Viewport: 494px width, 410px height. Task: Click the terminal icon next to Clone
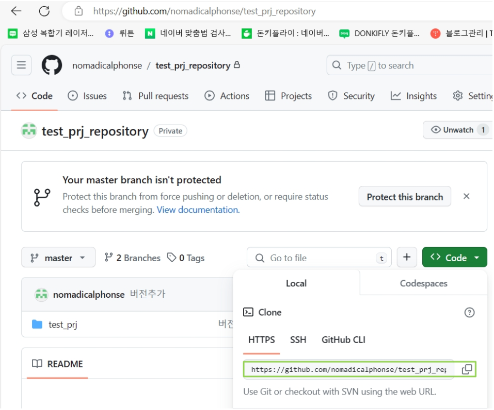click(248, 312)
